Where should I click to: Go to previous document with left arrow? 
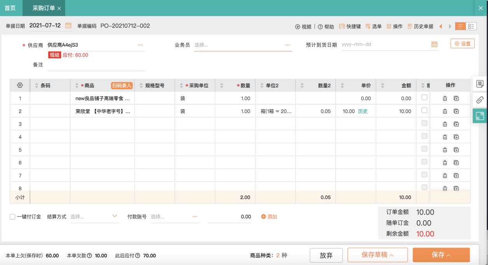point(441,26)
